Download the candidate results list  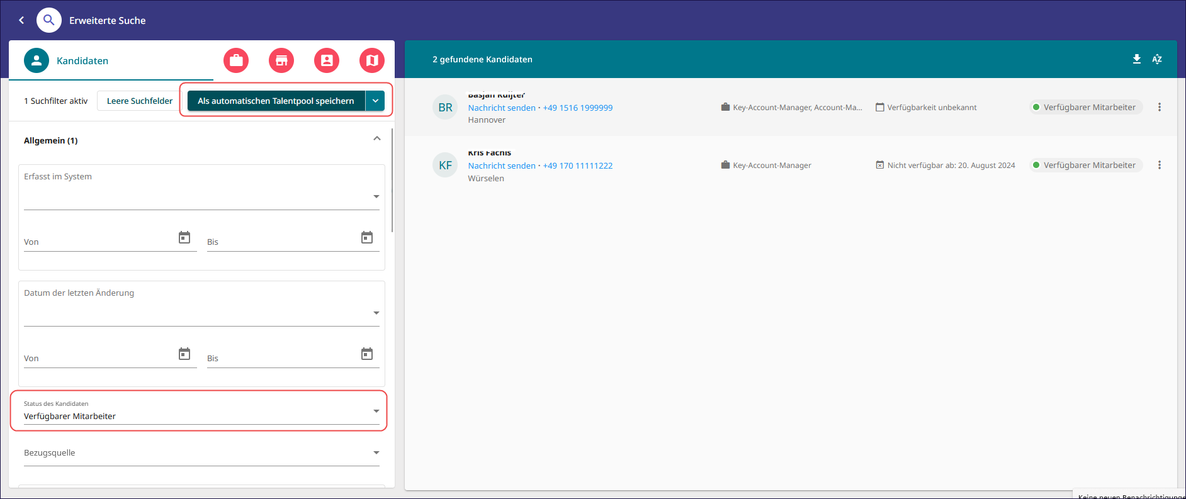pos(1137,59)
